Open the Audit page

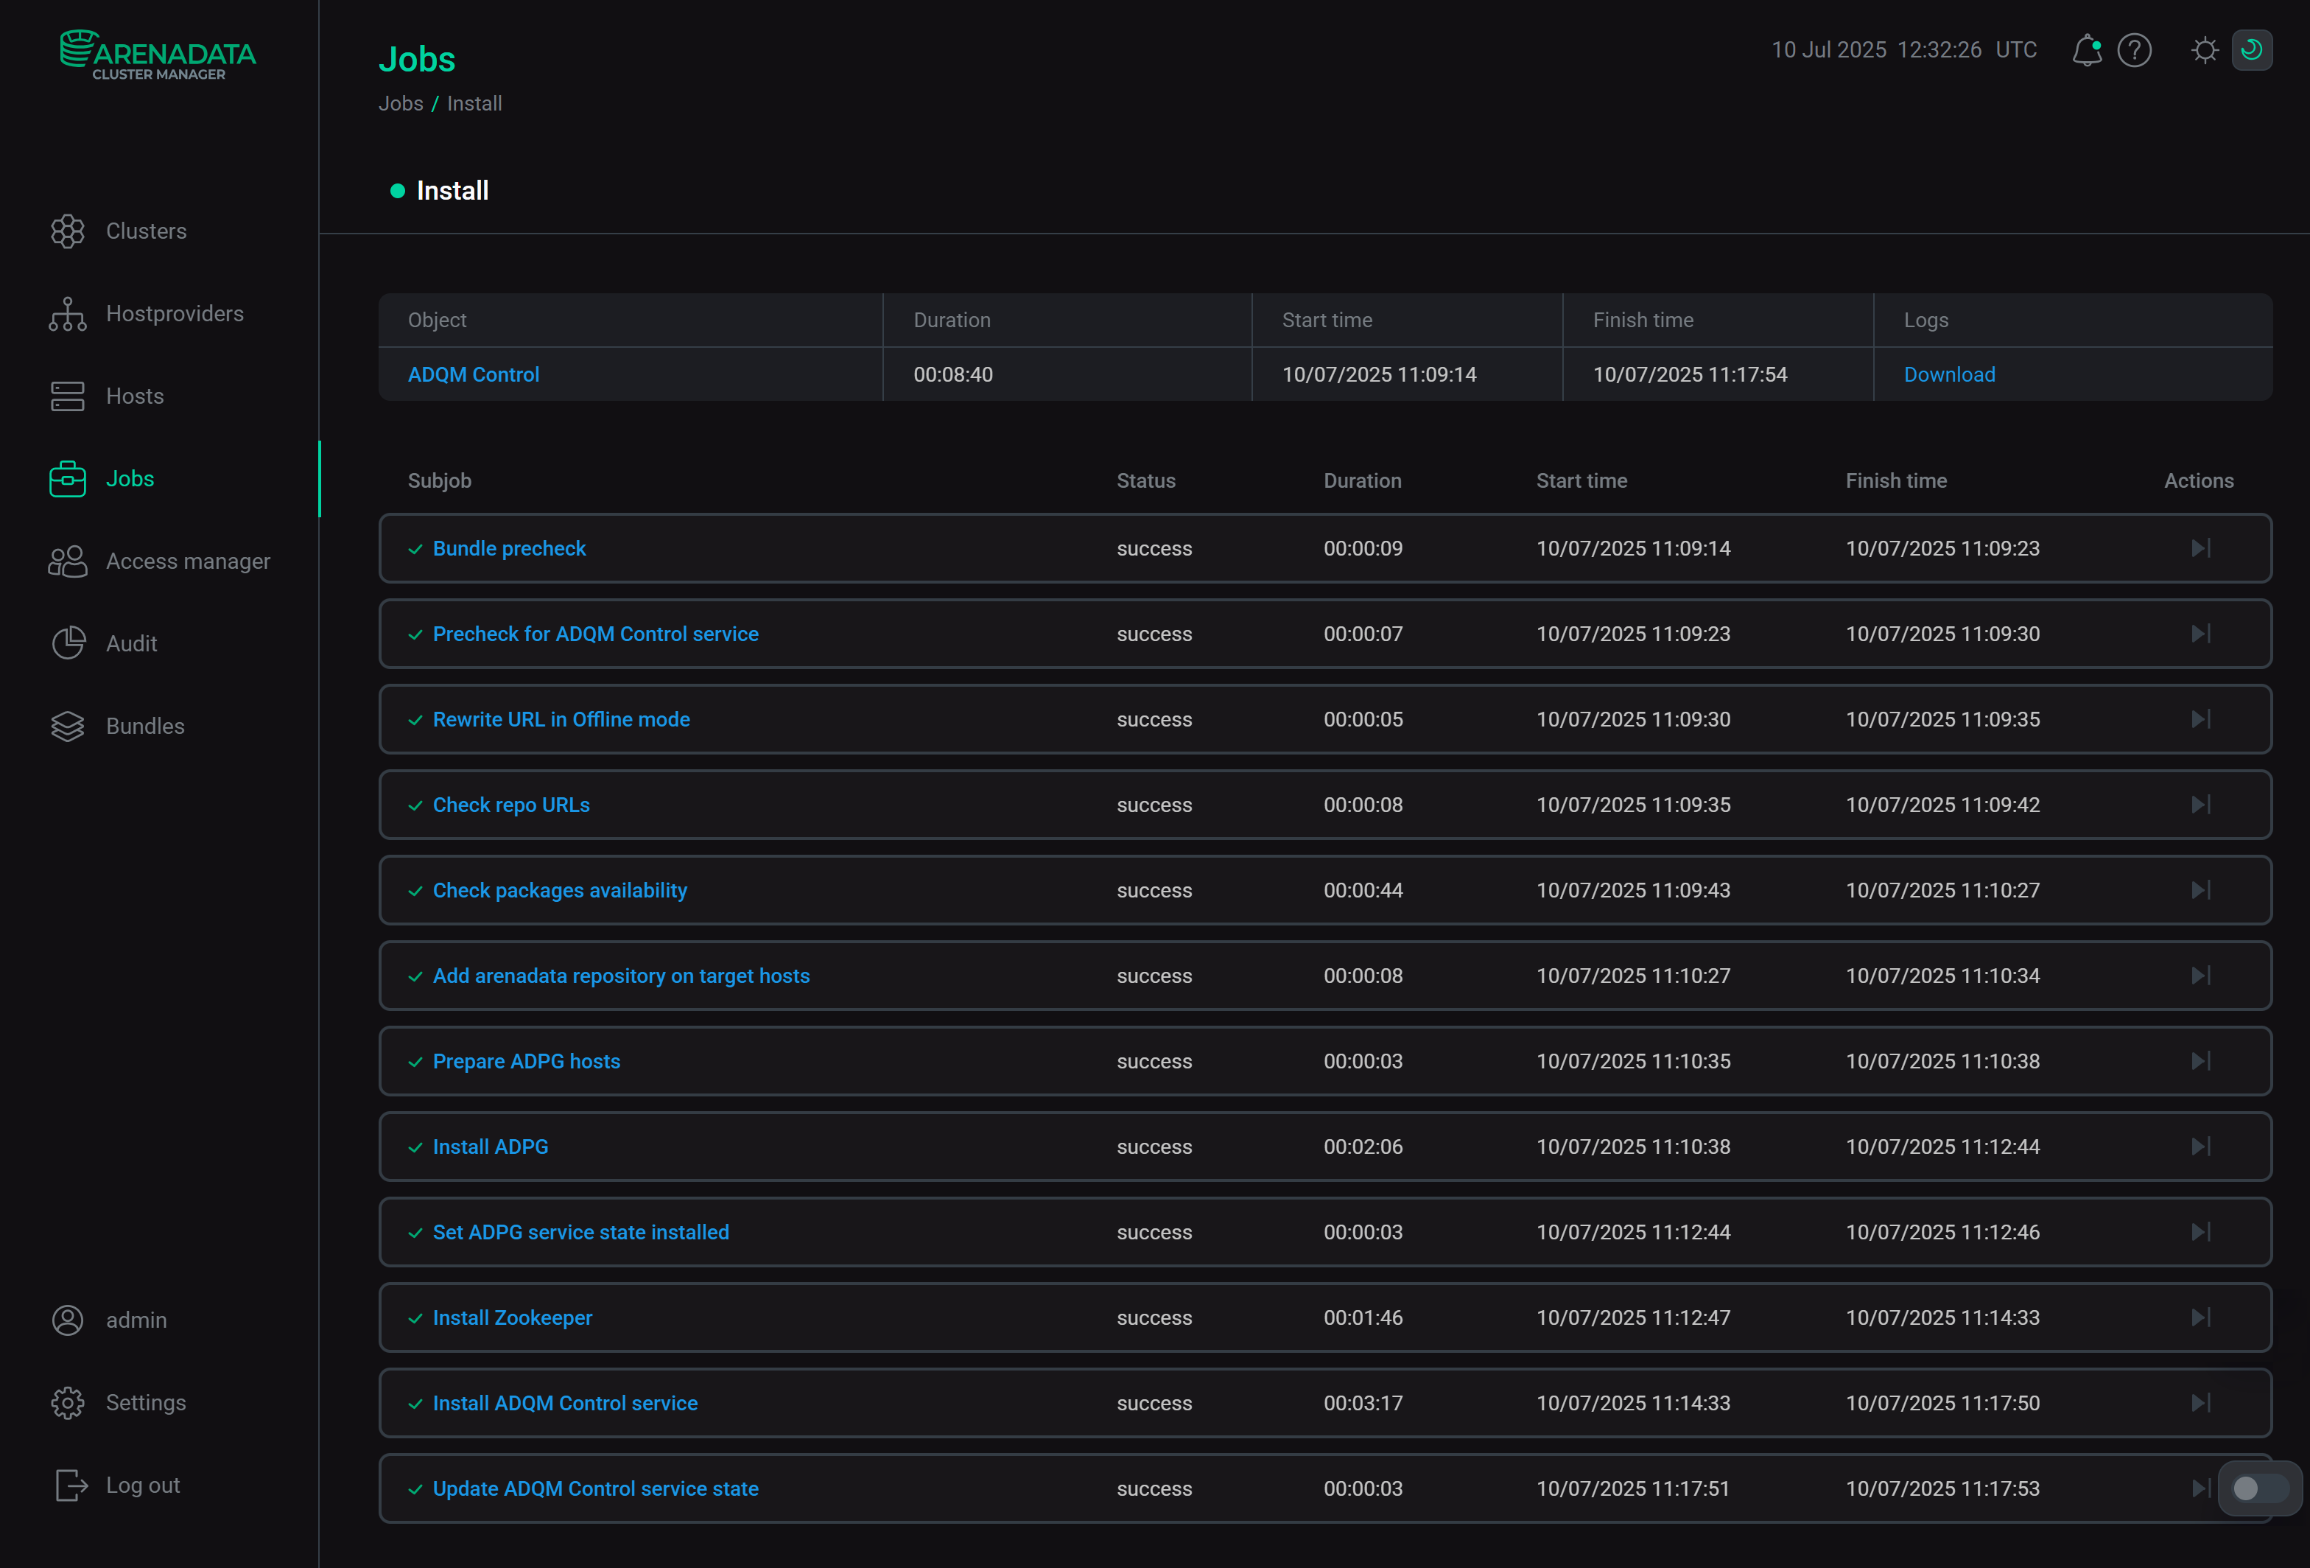click(130, 643)
